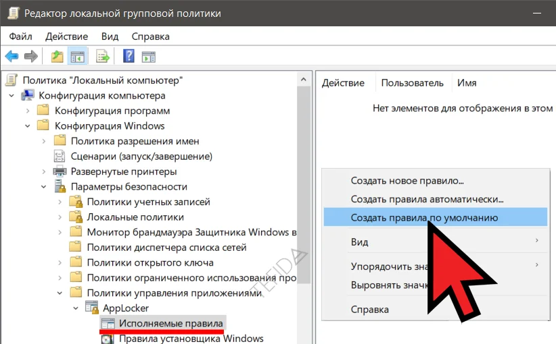Click the folder icon of Конфигурация Windows
Viewport: 556px width, 344px height.
coord(43,125)
